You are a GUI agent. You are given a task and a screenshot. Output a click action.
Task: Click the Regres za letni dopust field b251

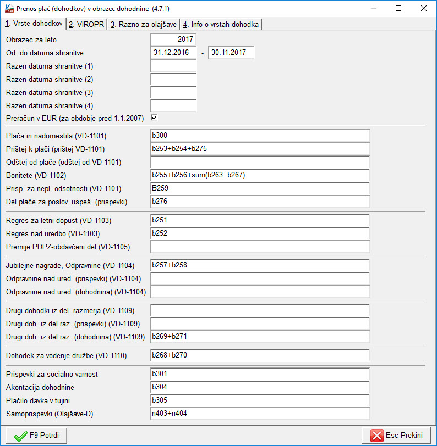coord(260,220)
